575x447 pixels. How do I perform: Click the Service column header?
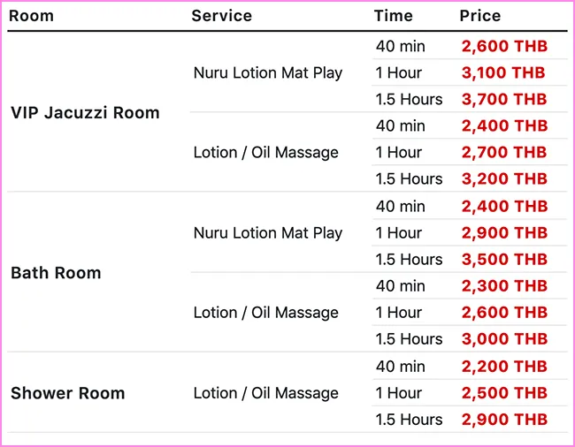point(221,16)
